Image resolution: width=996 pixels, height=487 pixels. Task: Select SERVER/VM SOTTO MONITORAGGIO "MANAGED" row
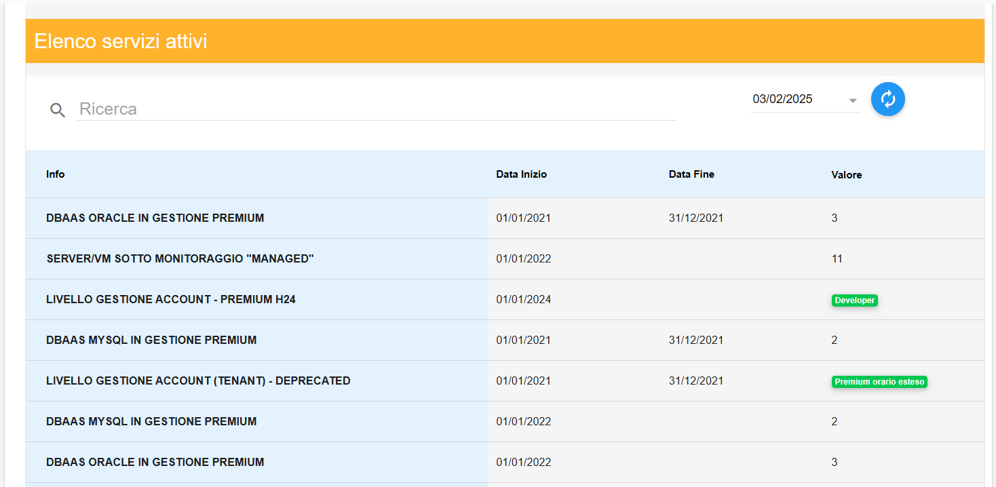[x=505, y=258]
